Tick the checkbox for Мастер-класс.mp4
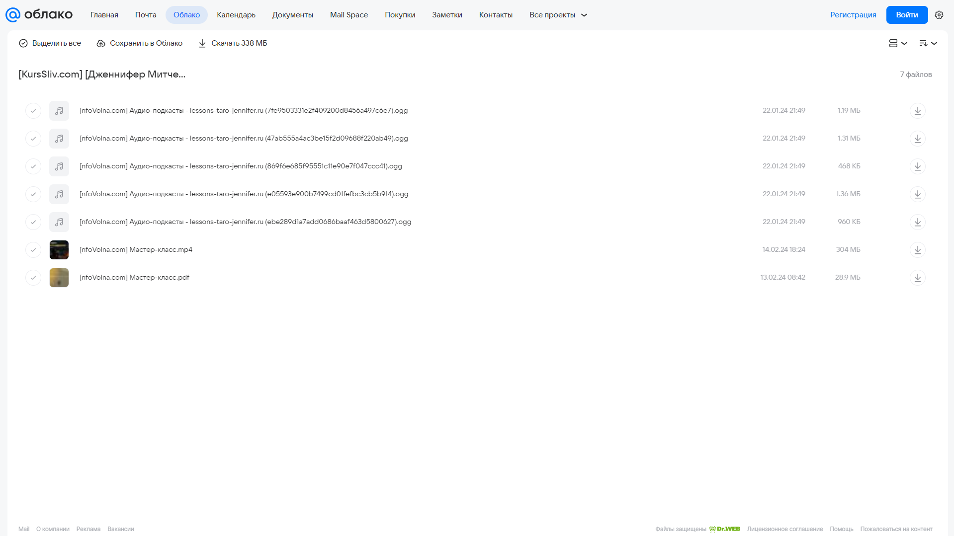 (x=33, y=250)
